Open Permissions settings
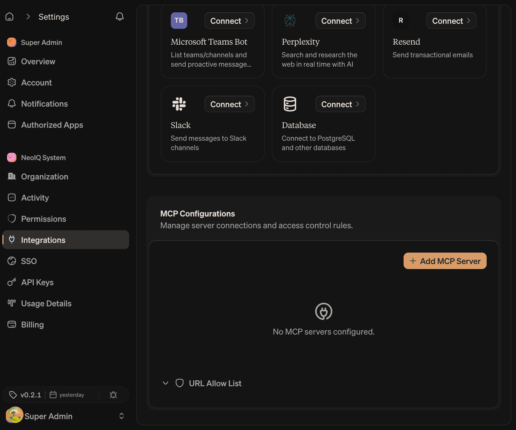 [x=66, y=219]
